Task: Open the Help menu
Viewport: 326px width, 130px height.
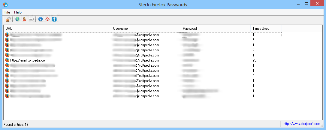Action: (18, 12)
